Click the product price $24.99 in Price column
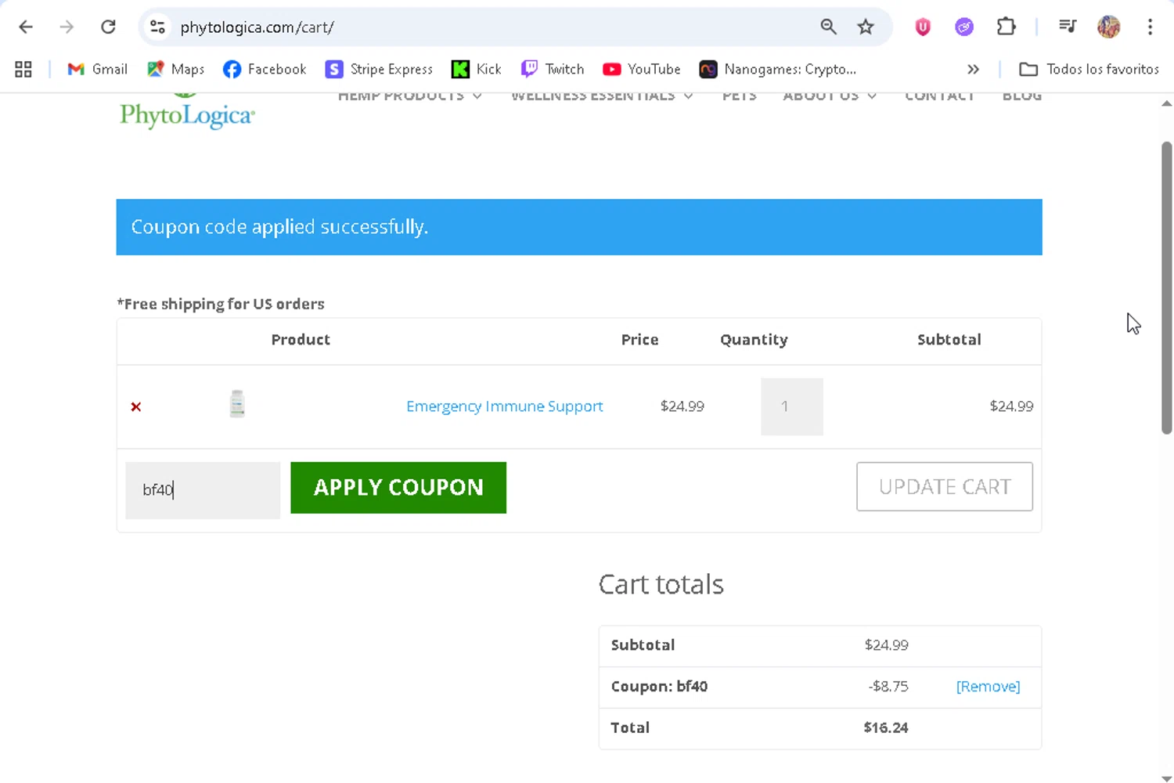Viewport: 1174px width, 783px height. (682, 406)
